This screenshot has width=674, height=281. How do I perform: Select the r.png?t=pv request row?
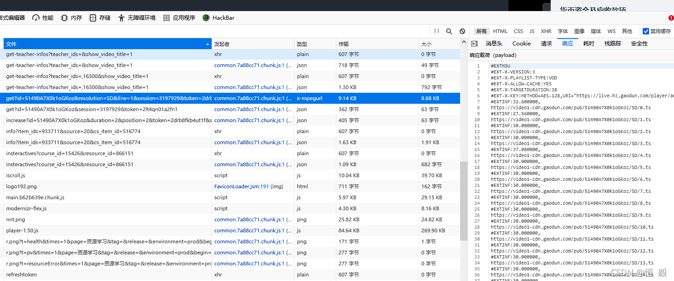click(x=232, y=253)
